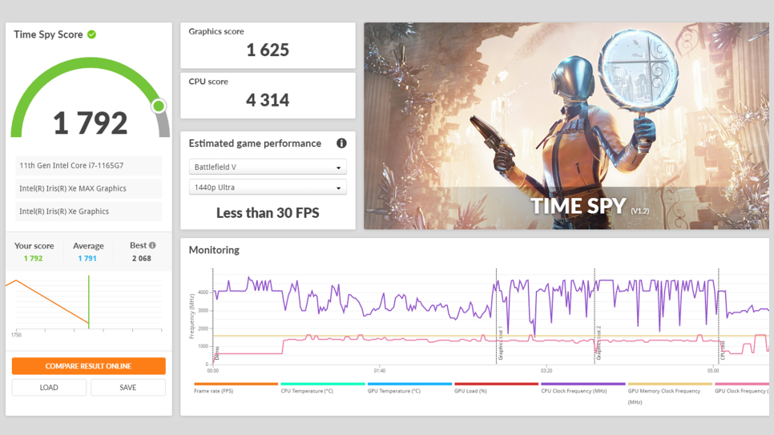
Task: Click the Monitoring section heading
Action: tap(214, 250)
